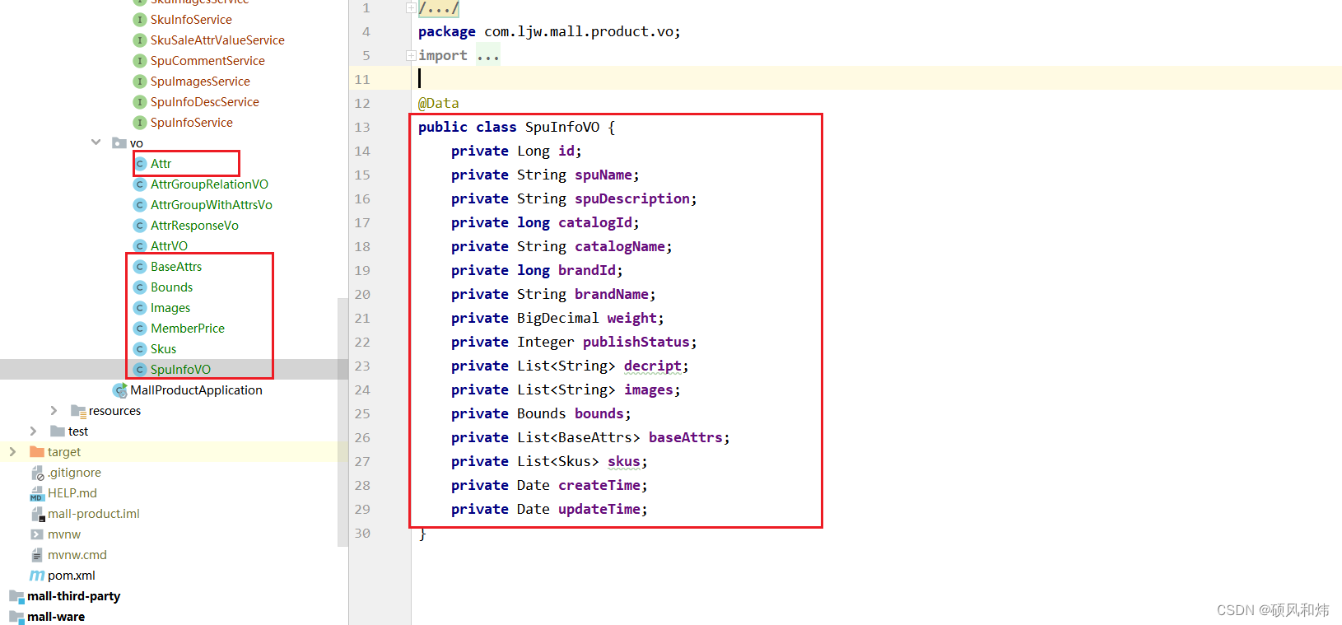
Task: Click the MemberPrice class icon
Action: click(140, 329)
